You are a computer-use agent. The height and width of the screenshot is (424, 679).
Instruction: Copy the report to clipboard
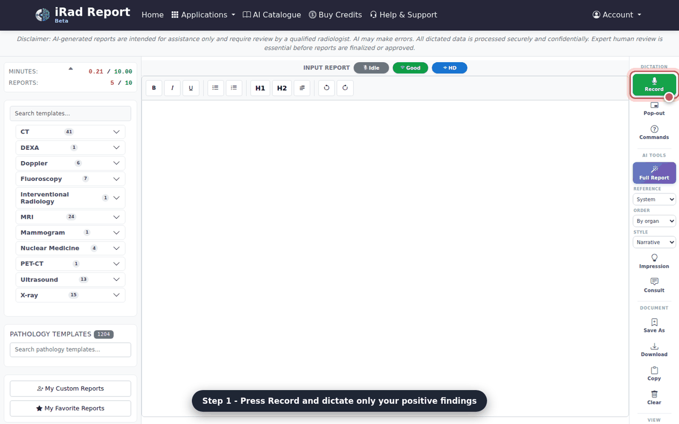654,374
